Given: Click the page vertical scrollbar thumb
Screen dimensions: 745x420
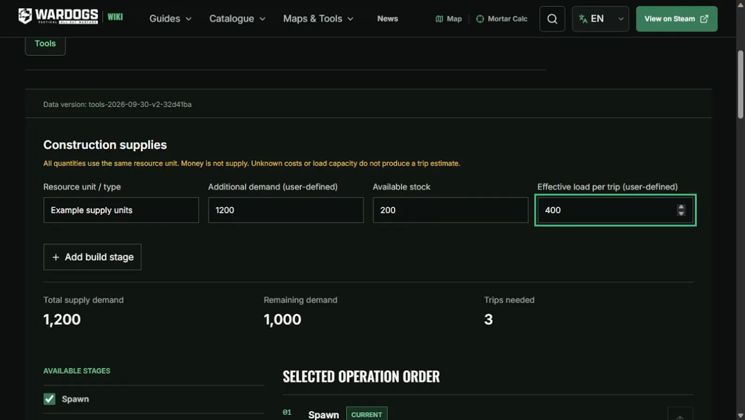Looking at the screenshot, I should (740, 84).
